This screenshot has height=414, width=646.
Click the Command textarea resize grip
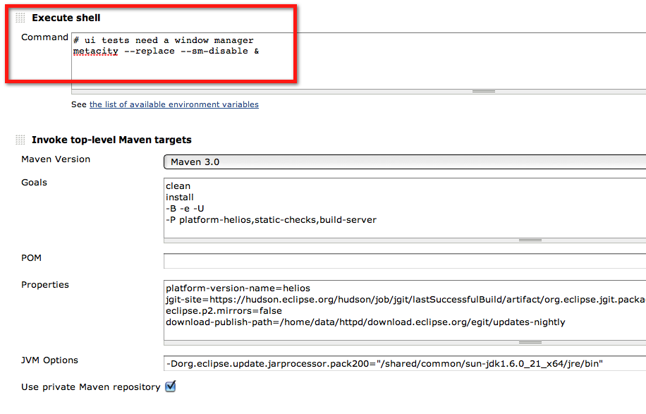click(x=484, y=92)
